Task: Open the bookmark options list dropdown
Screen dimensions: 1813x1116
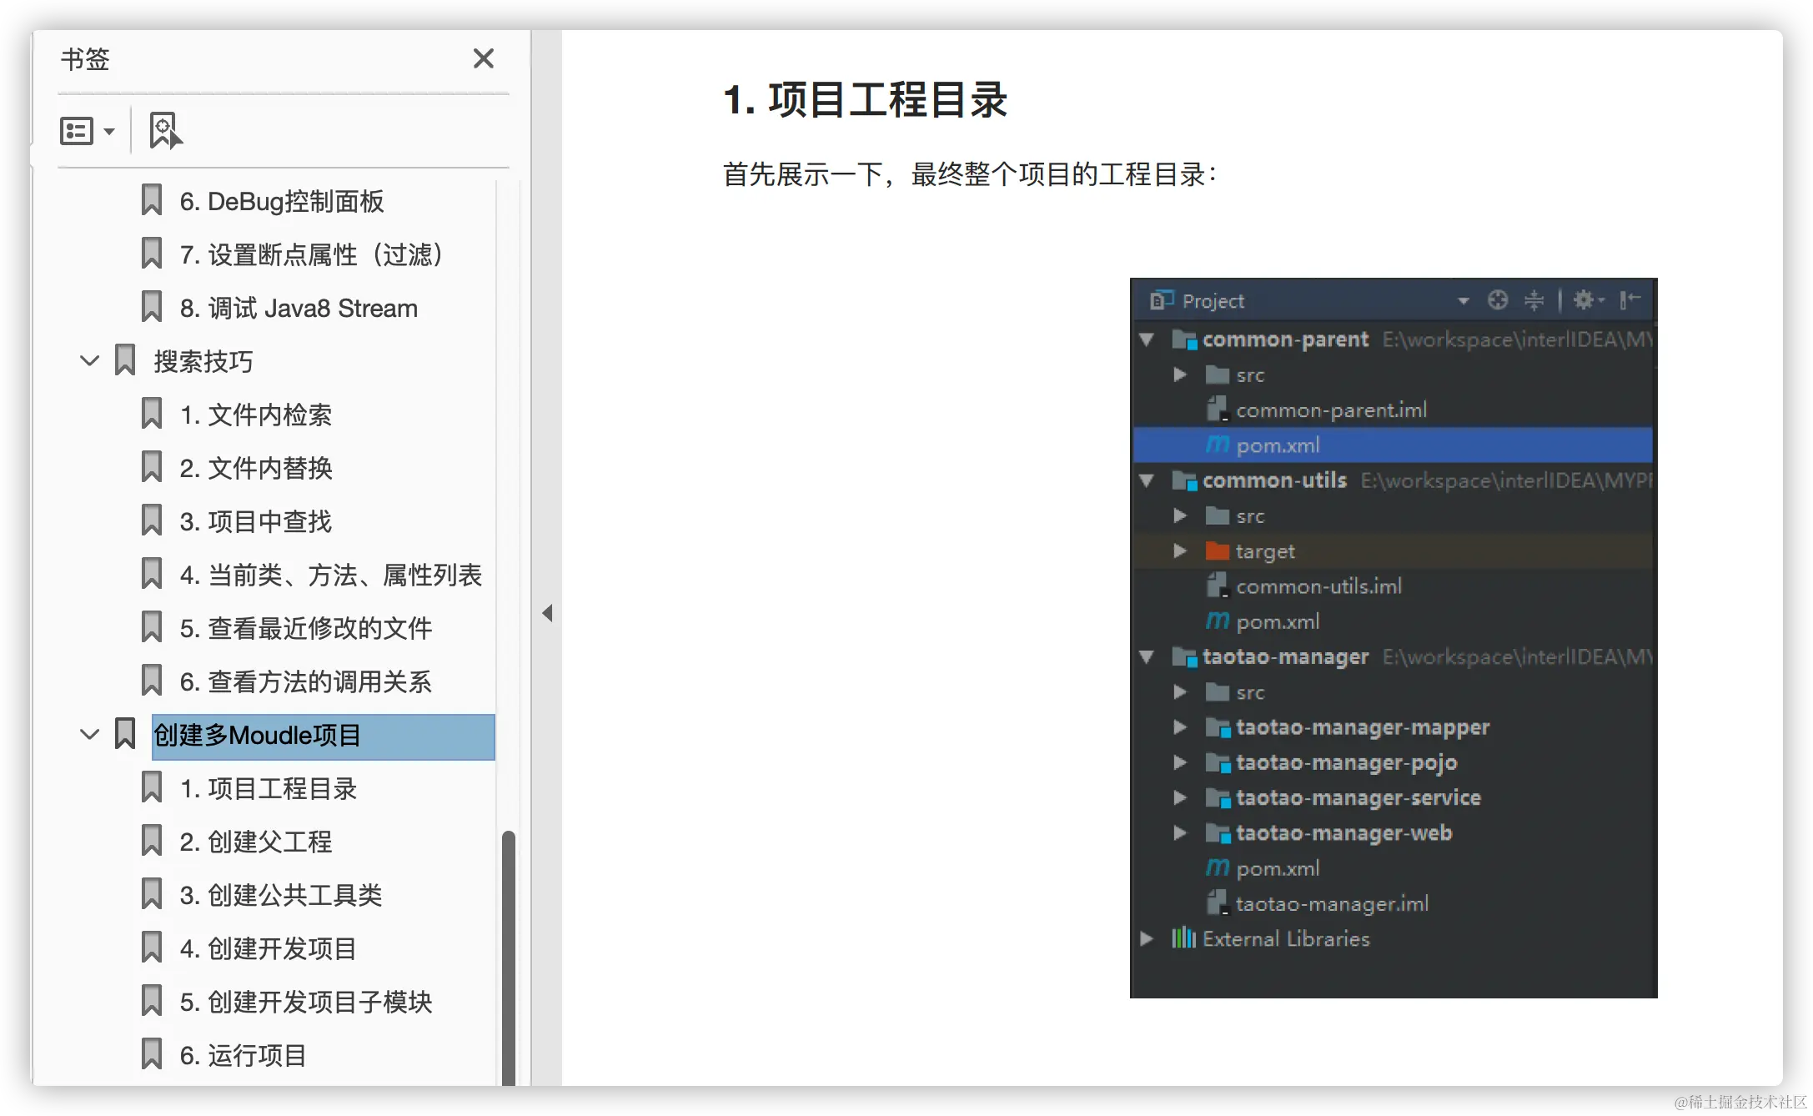Action: (87, 131)
